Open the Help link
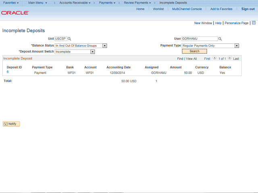The height and width of the screenshot is (193, 258). (218, 23)
